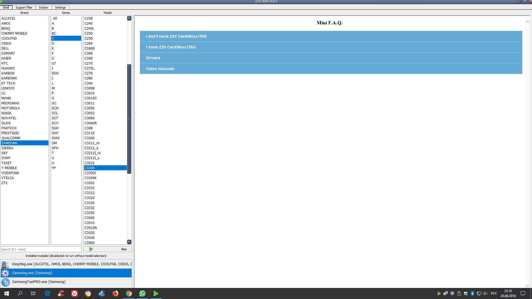Select model C3510N
Screen dimensions: 532x299
[105, 228]
